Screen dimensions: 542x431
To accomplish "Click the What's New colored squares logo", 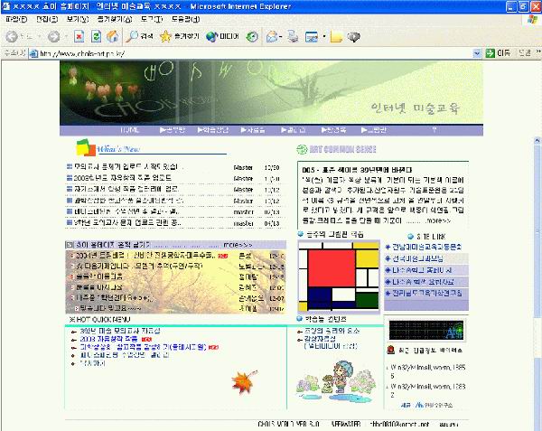I will point(86,147).
